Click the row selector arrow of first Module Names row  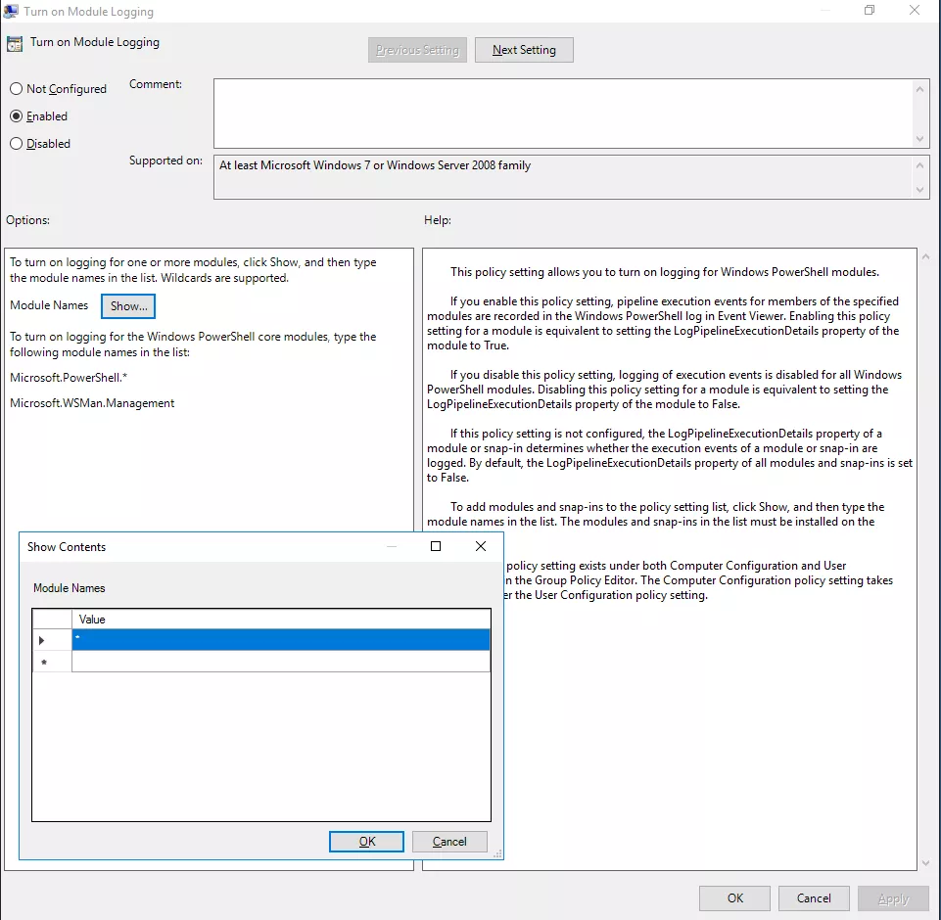coord(42,640)
